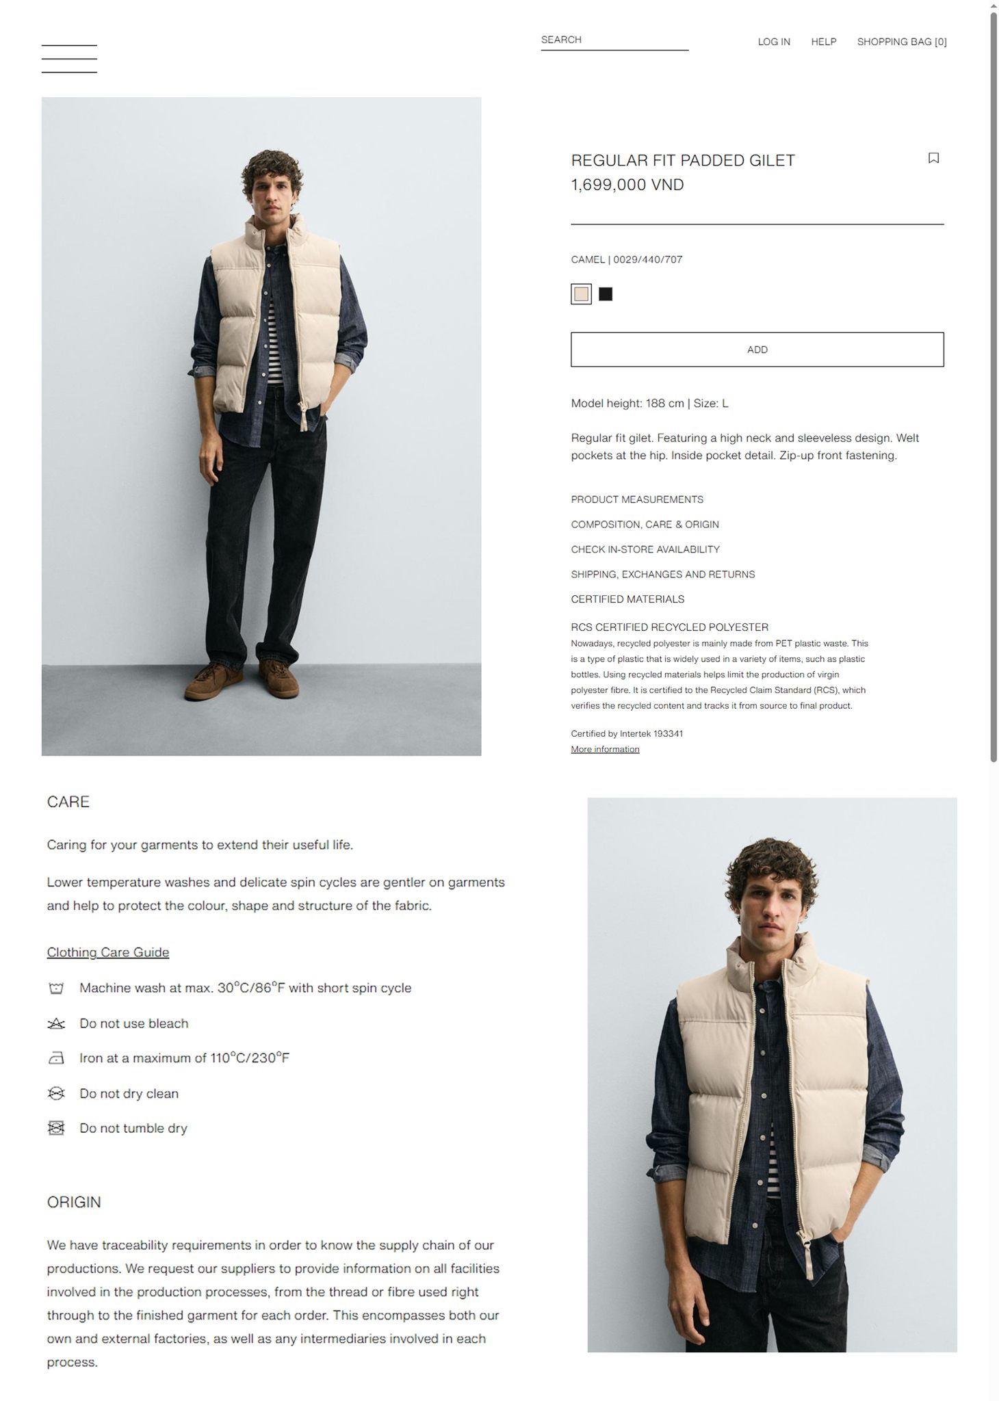The height and width of the screenshot is (1401, 999).
Task: Open Check In-Store Availability
Action: (645, 549)
